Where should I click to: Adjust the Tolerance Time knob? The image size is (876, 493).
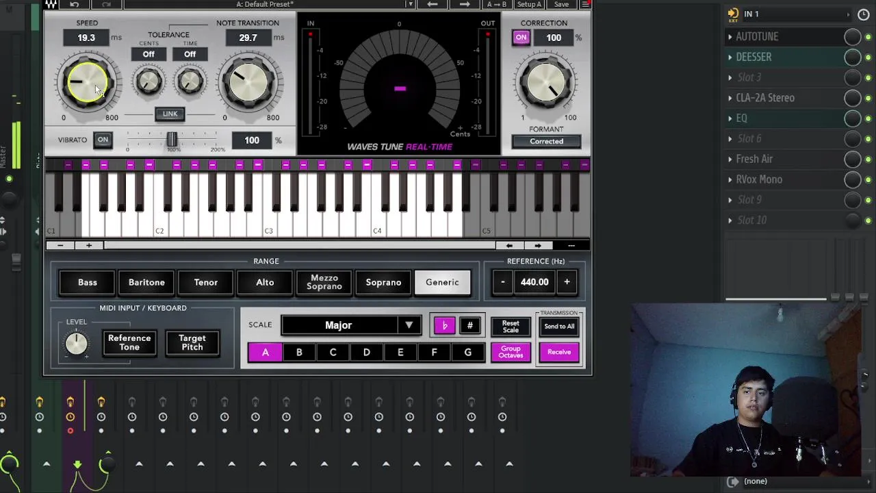coord(190,81)
